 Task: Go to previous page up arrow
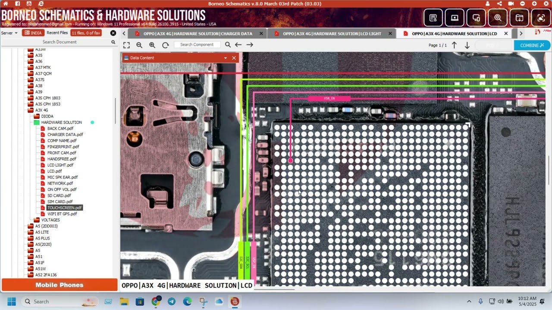tap(454, 45)
